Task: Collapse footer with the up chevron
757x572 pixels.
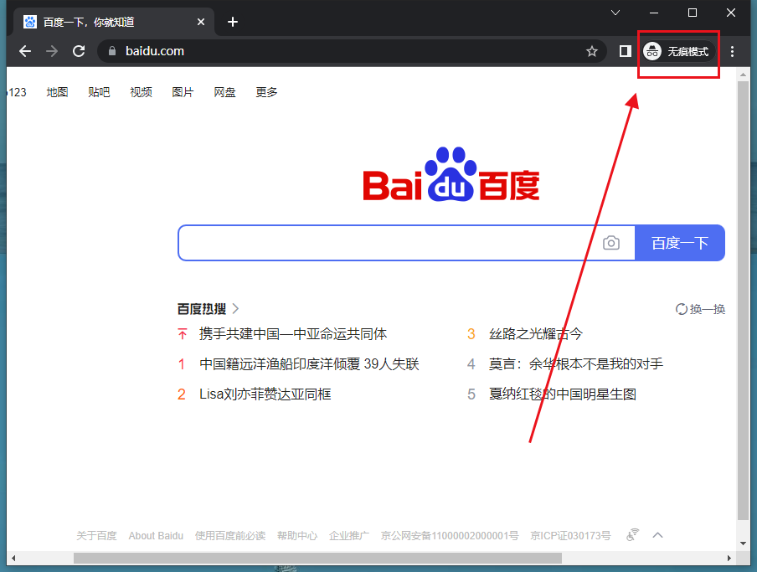Action: click(657, 535)
